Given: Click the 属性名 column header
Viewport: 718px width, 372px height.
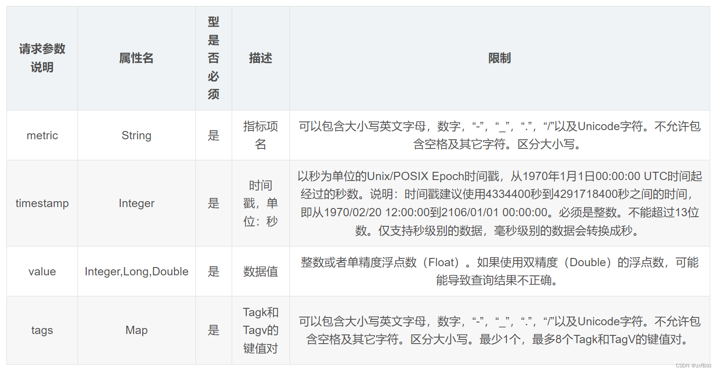Looking at the screenshot, I should click(x=136, y=58).
